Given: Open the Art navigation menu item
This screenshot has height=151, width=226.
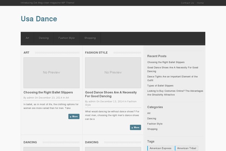Looking at the screenshot, I should [27, 38].
